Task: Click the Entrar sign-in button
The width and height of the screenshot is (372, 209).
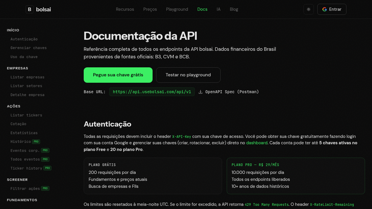Action: (x=332, y=9)
